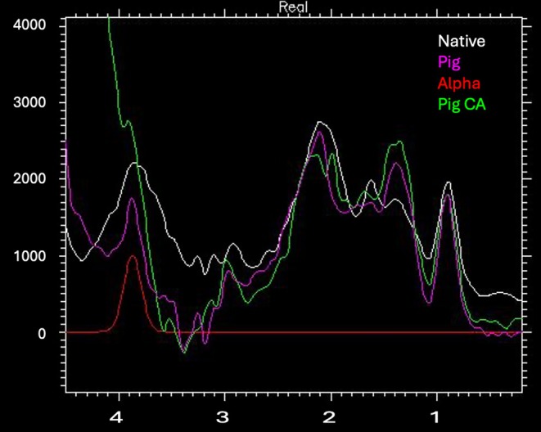This screenshot has height=432, width=541.
Task: Select the Pig CA legend label
Action: (462, 104)
